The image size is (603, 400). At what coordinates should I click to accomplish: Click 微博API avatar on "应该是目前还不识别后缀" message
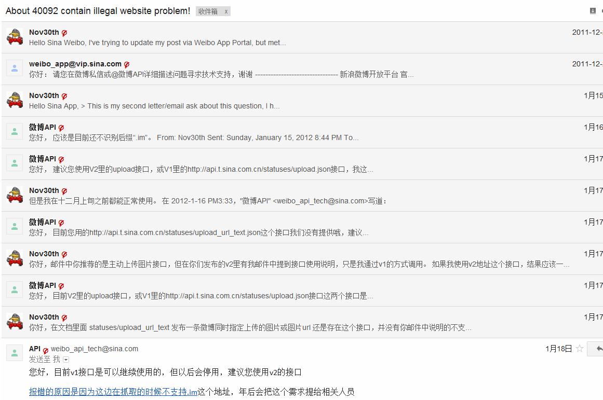pyautogui.click(x=15, y=132)
